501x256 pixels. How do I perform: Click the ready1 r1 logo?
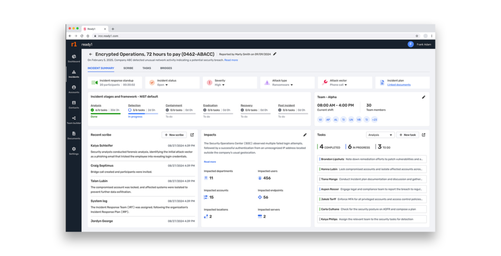[x=74, y=44]
